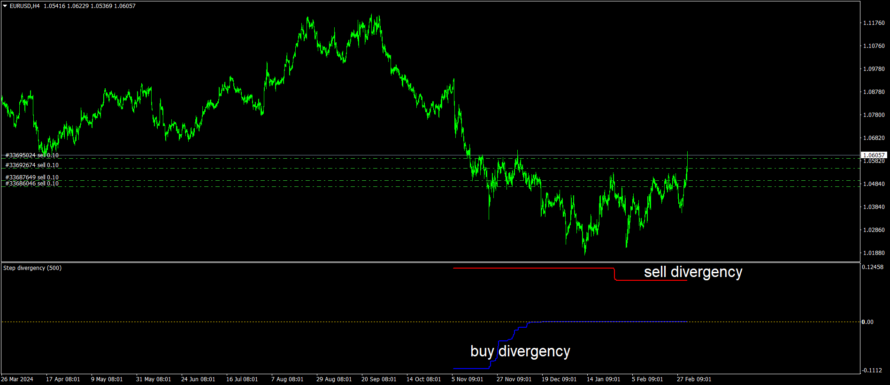Click the 1.08780 price scale label
This screenshot has height=385, width=890.
pyautogui.click(x=874, y=92)
